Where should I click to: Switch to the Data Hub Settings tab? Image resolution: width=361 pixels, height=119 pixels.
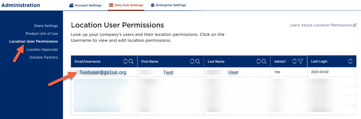pos(126,5)
